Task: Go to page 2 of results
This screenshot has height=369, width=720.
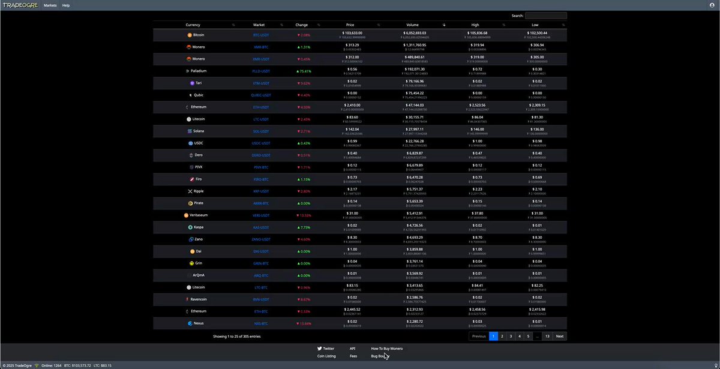Action: [502, 336]
